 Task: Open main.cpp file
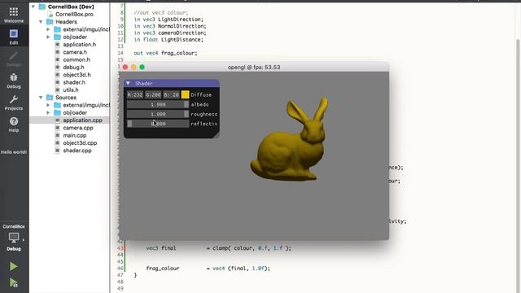[75, 136]
